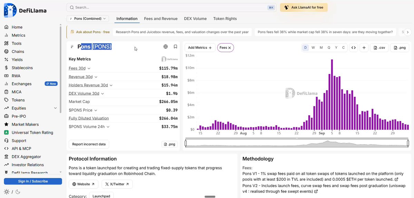This screenshot has height=198, width=414.
Task: Click the plus icon next to embed
Action: tap(364, 48)
